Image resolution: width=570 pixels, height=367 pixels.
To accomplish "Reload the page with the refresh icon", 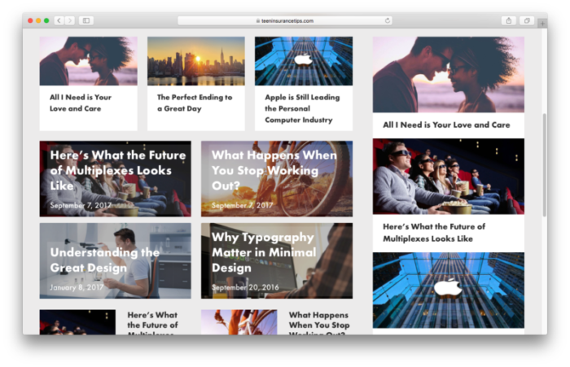I will tap(387, 20).
